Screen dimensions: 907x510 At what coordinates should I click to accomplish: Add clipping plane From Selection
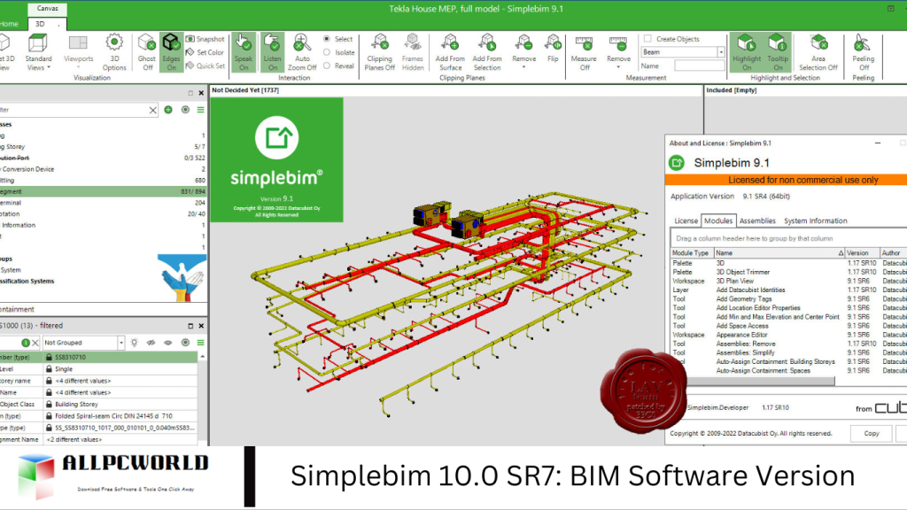point(487,52)
